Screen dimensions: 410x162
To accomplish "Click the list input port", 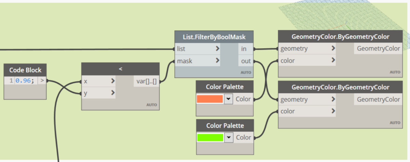I will tap(197, 49).
